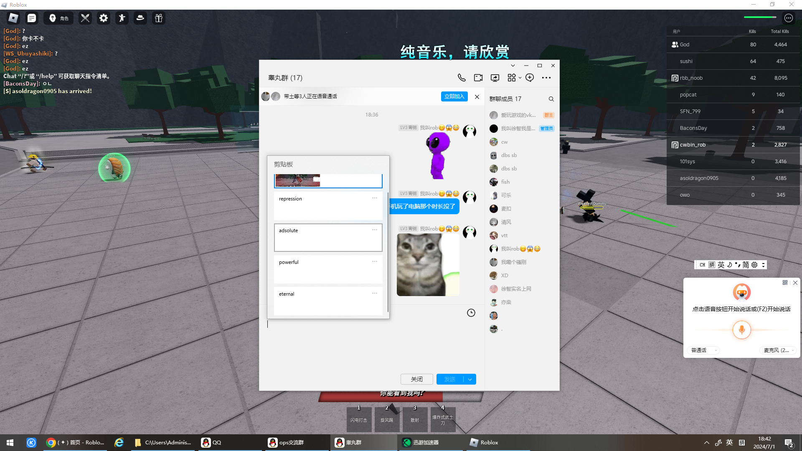This screenshot has height=451, width=802.
Task: Select member "vtt" in the member list
Action: (x=522, y=236)
